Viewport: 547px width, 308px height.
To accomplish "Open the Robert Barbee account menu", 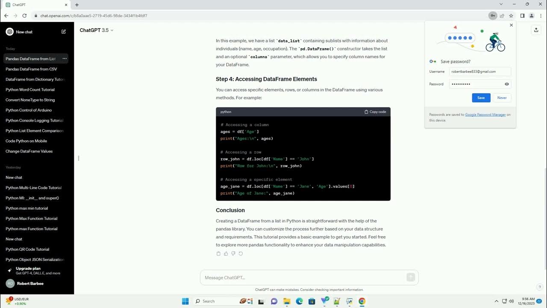I will [x=37, y=284].
